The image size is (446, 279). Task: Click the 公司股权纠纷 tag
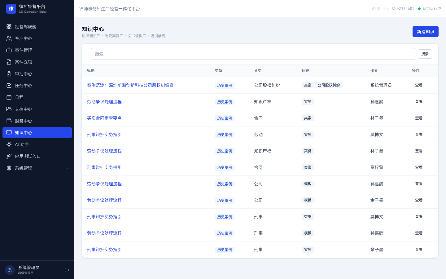pyautogui.click(x=329, y=85)
